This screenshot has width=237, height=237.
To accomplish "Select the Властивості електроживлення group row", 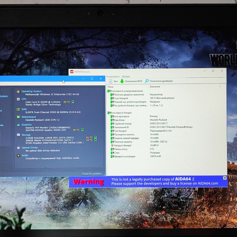I will pyautogui.click(x=125, y=91).
